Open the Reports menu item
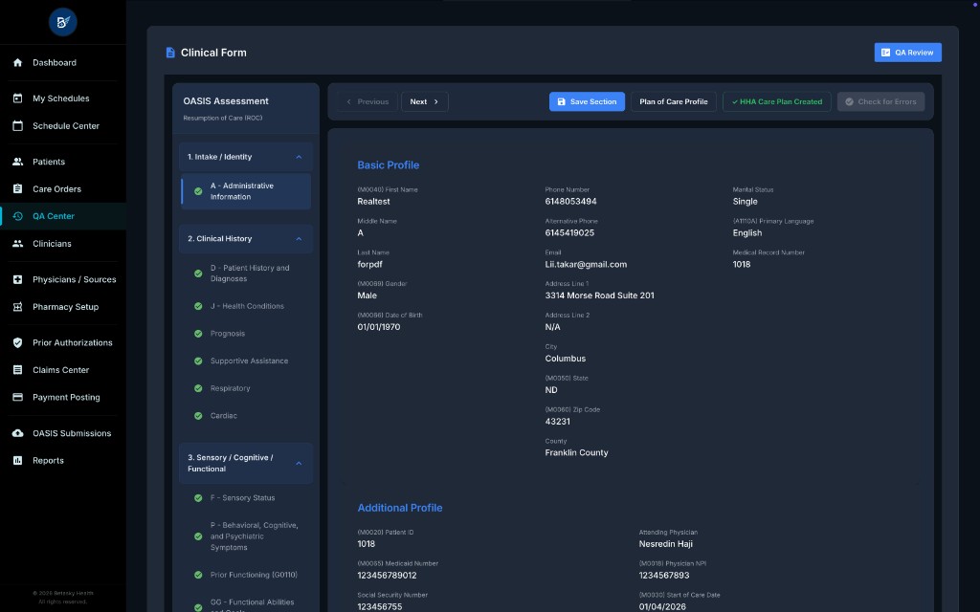 (62, 460)
